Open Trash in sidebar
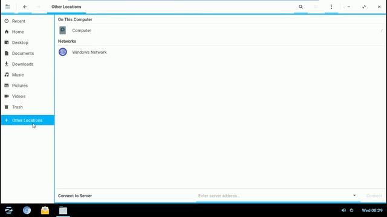The width and height of the screenshot is (387, 217). click(x=27, y=107)
